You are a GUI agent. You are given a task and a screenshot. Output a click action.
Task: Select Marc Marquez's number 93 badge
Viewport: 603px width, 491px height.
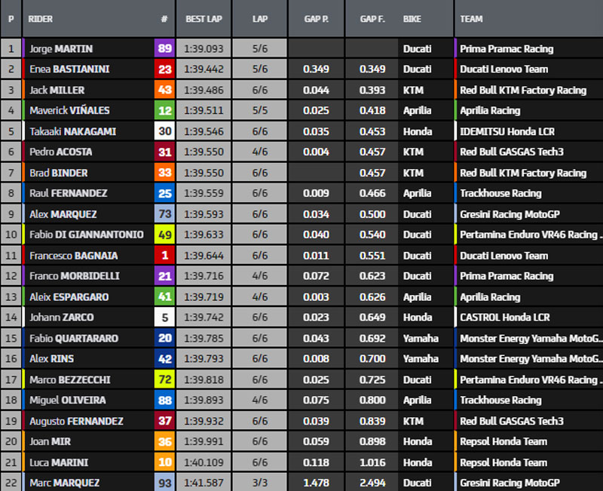[164, 483]
